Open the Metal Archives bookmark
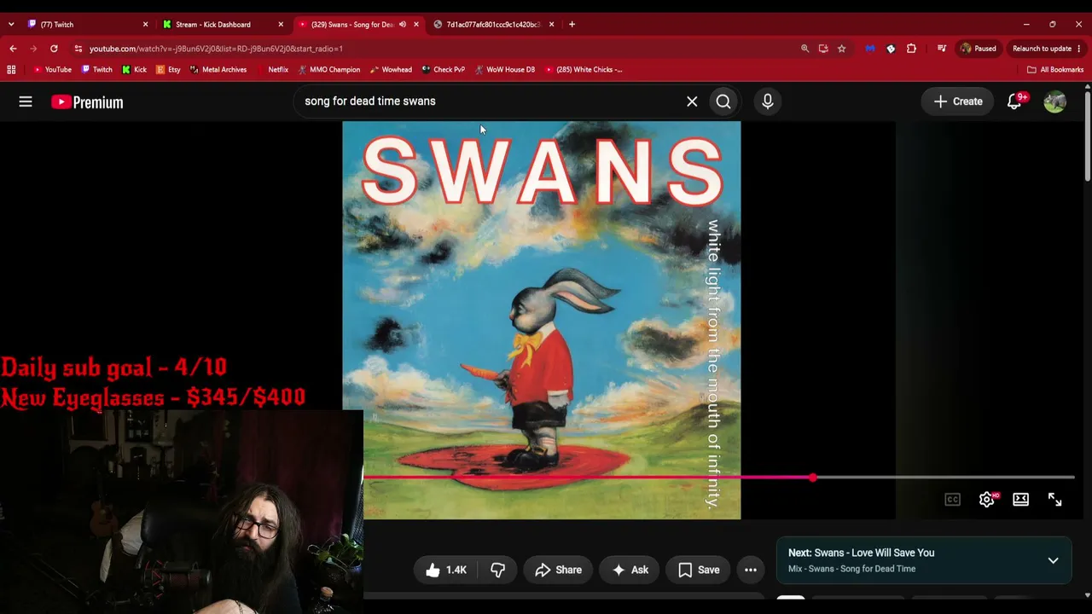The width and height of the screenshot is (1092, 614). pos(218,70)
